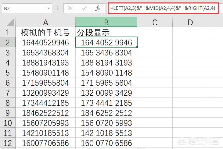Click cell containing 16534368304
The height and width of the screenshot is (149, 223).
(x=45, y=52)
